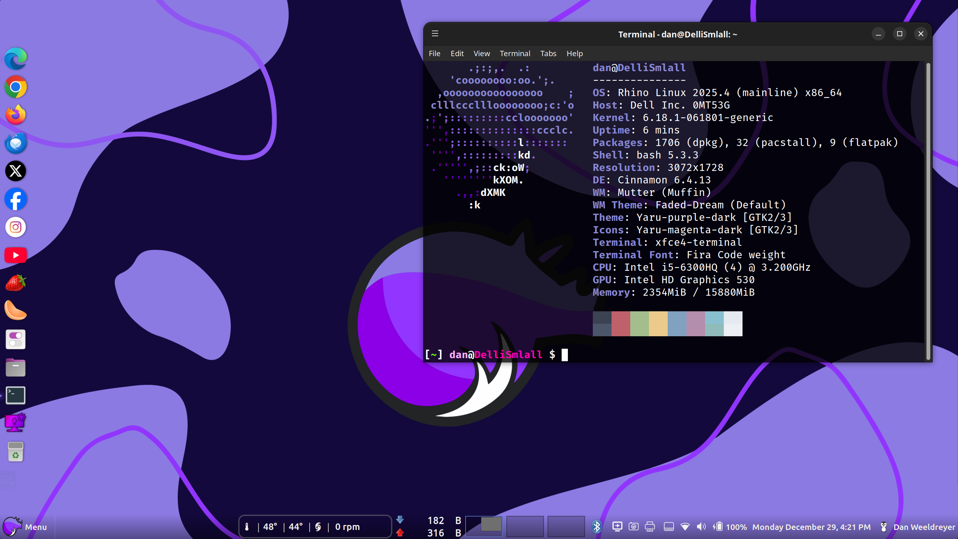Open the date and time calendar applet

pos(811,527)
